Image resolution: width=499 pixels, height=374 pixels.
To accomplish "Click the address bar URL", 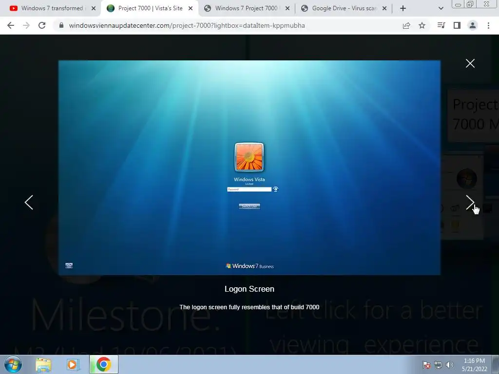I will tap(187, 25).
